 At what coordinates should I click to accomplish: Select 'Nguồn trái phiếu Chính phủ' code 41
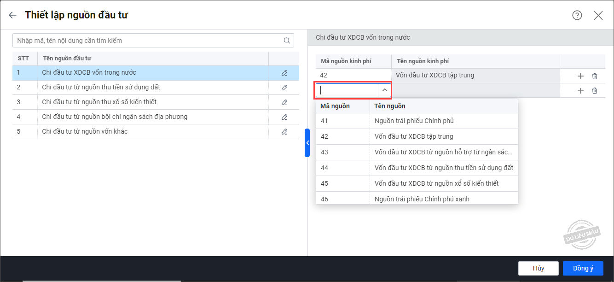[x=414, y=121]
